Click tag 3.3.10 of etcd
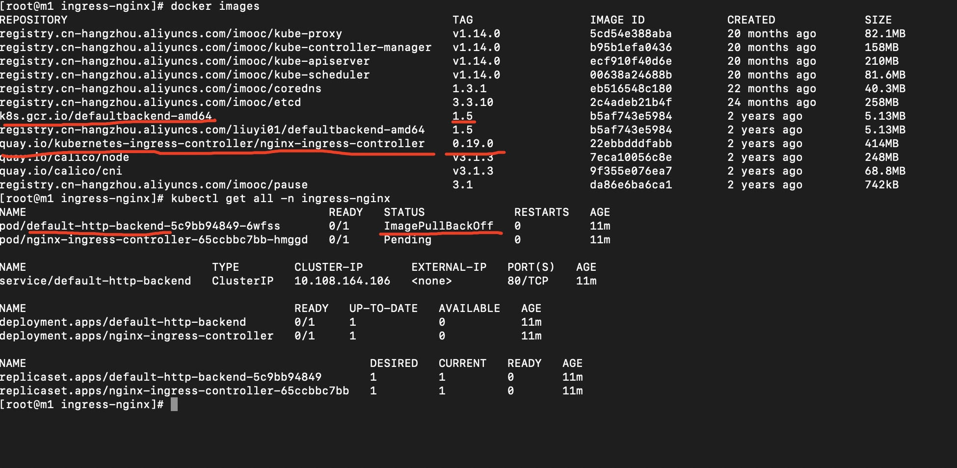Viewport: 957px width, 468px height. point(473,103)
